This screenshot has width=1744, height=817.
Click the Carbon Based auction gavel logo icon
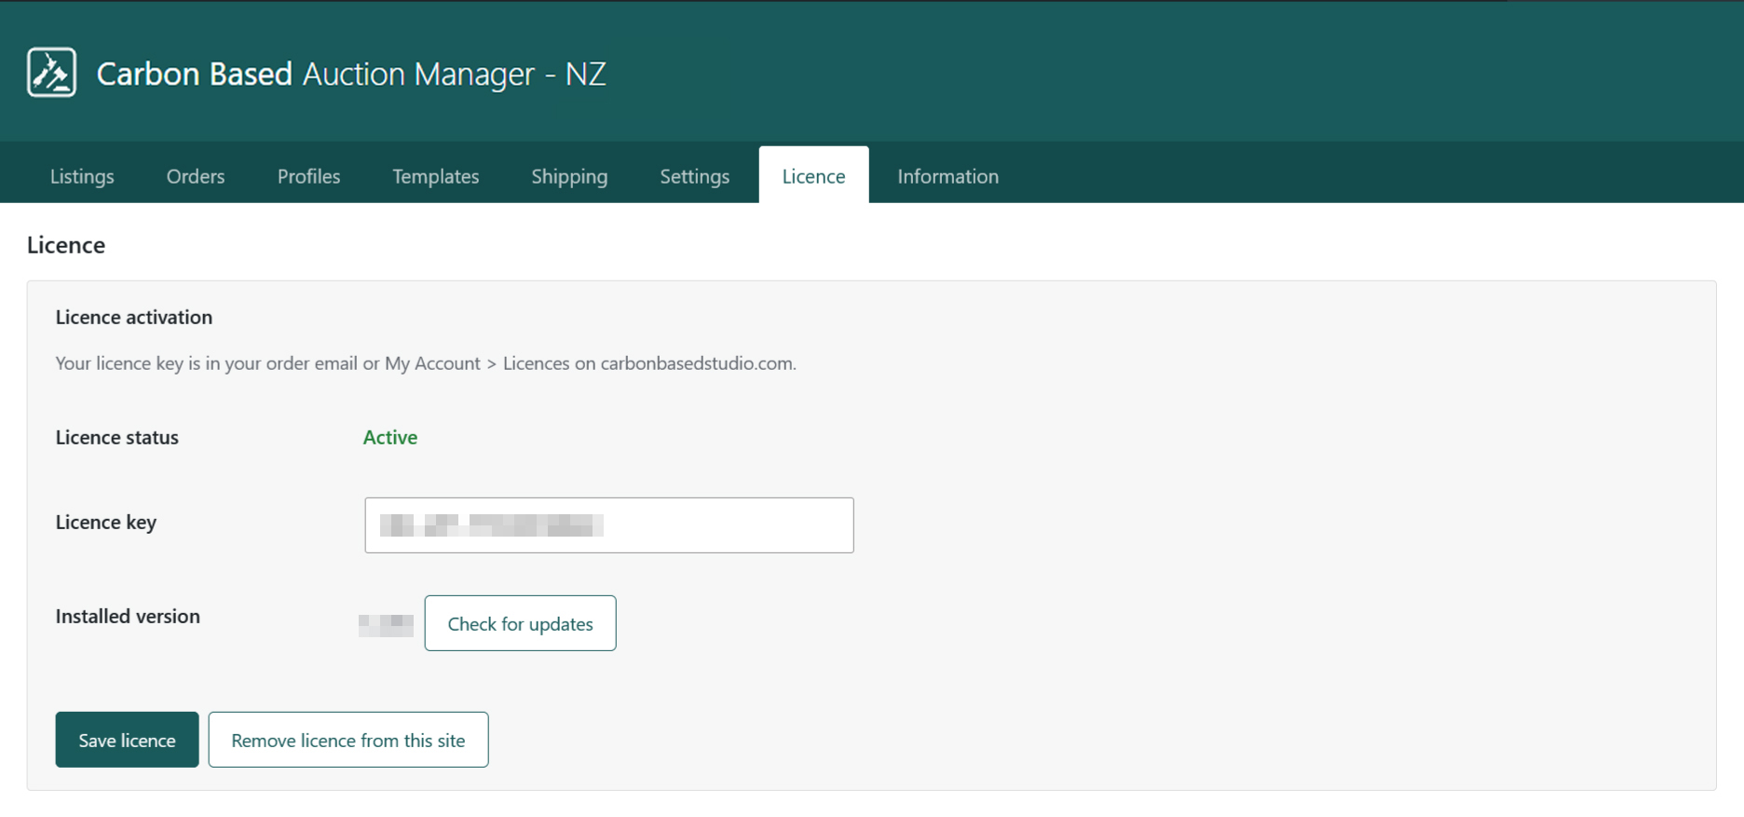click(51, 73)
